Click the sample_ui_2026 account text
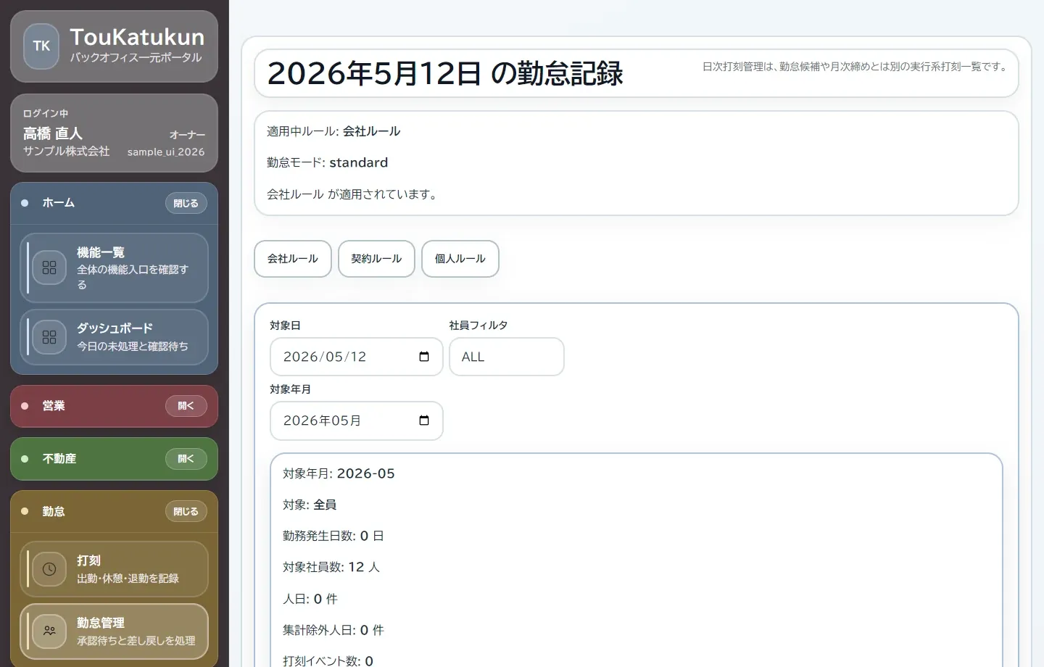1044x667 pixels. (x=166, y=152)
